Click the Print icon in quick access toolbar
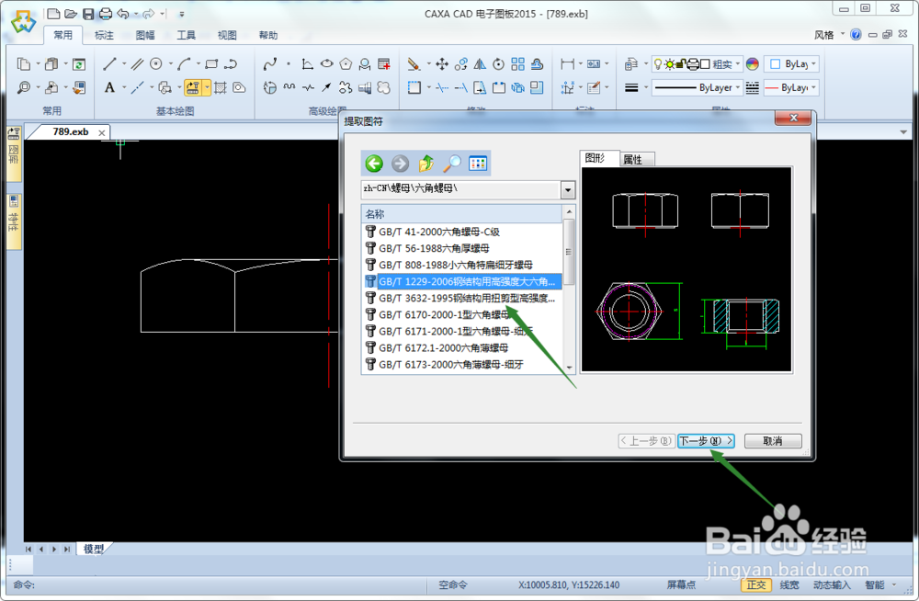 106,14
